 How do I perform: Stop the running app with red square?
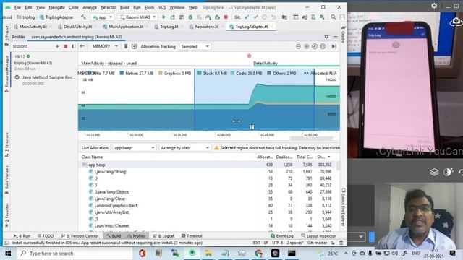(x=226, y=17)
